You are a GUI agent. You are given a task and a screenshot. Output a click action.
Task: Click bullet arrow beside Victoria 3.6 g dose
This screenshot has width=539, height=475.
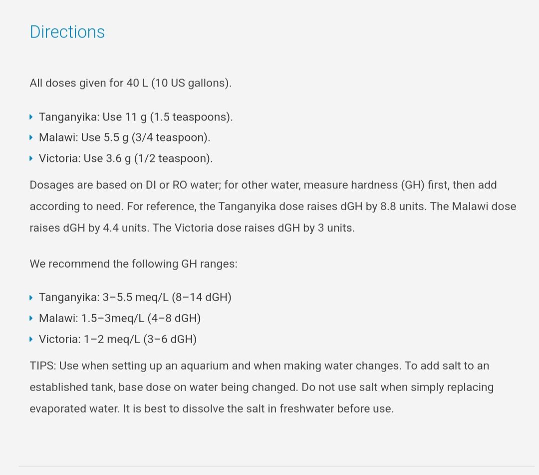point(31,159)
